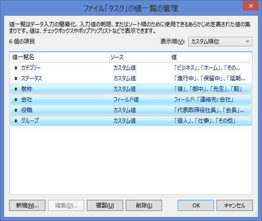Image resolution: width=262 pixels, height=221 pixels.
Task: Click the 「個人」、「仕事」、「その他」 values cell
Action: pyautogui.click(x=204, y=121)
